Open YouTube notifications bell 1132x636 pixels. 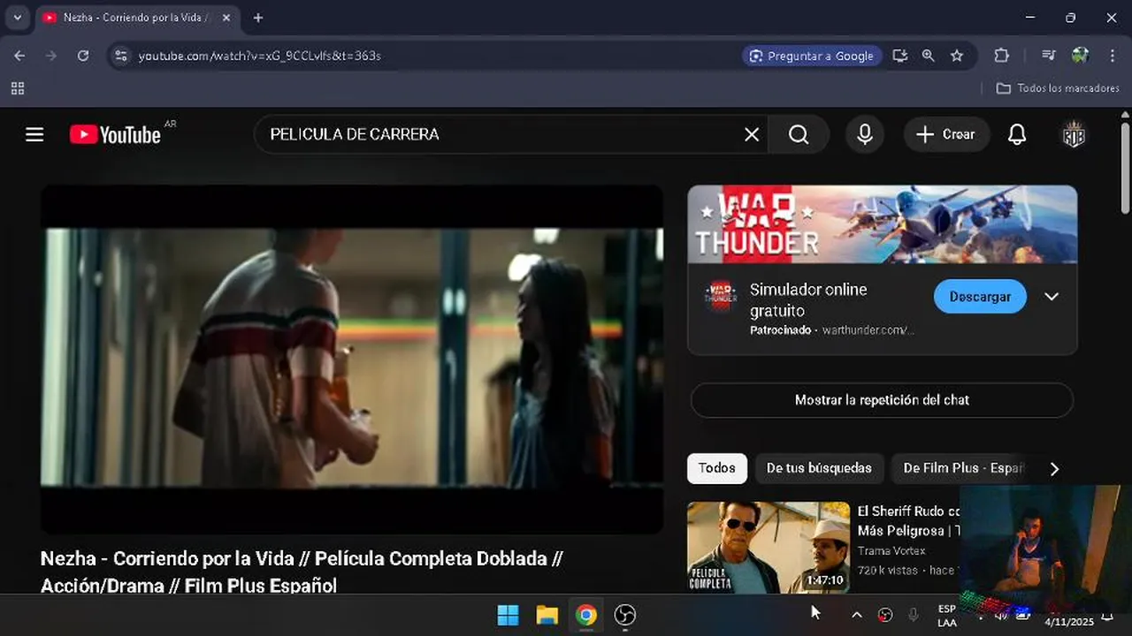1017,134
